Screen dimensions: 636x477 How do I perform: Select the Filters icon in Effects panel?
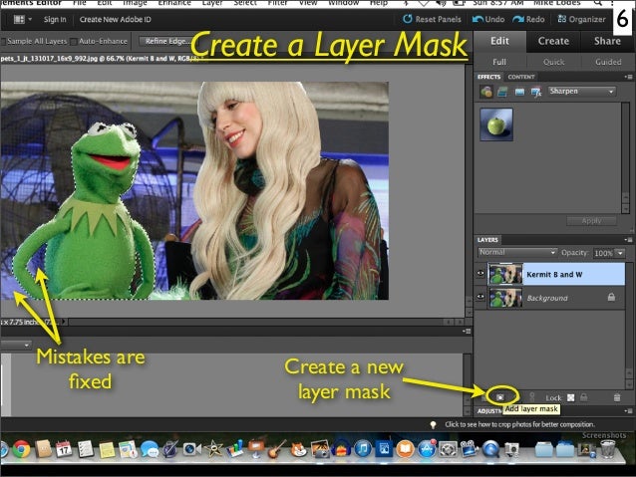486,92
